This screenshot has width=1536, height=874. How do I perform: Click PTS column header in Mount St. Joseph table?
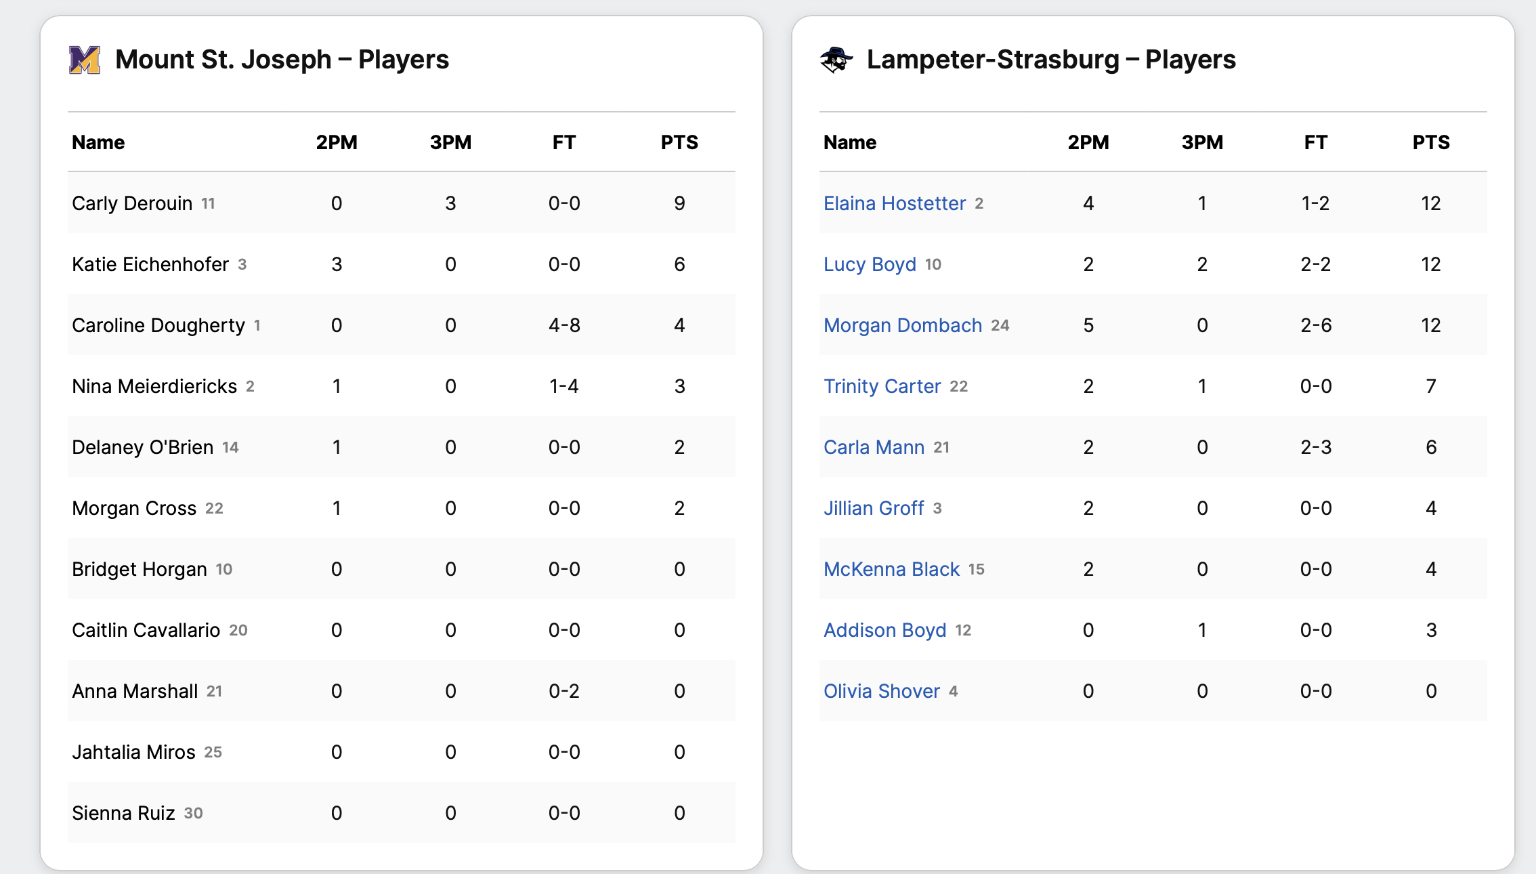coord(679,142)
